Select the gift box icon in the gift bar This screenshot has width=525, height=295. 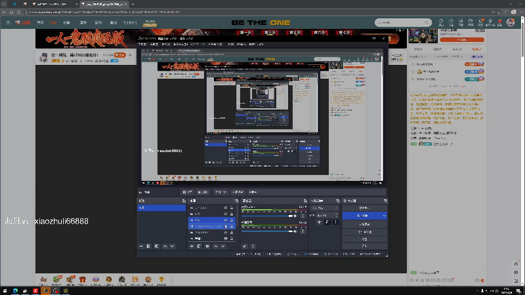click(83, 280)
